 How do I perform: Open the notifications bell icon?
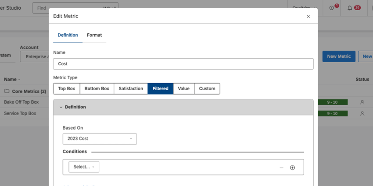tap(350, 8)
